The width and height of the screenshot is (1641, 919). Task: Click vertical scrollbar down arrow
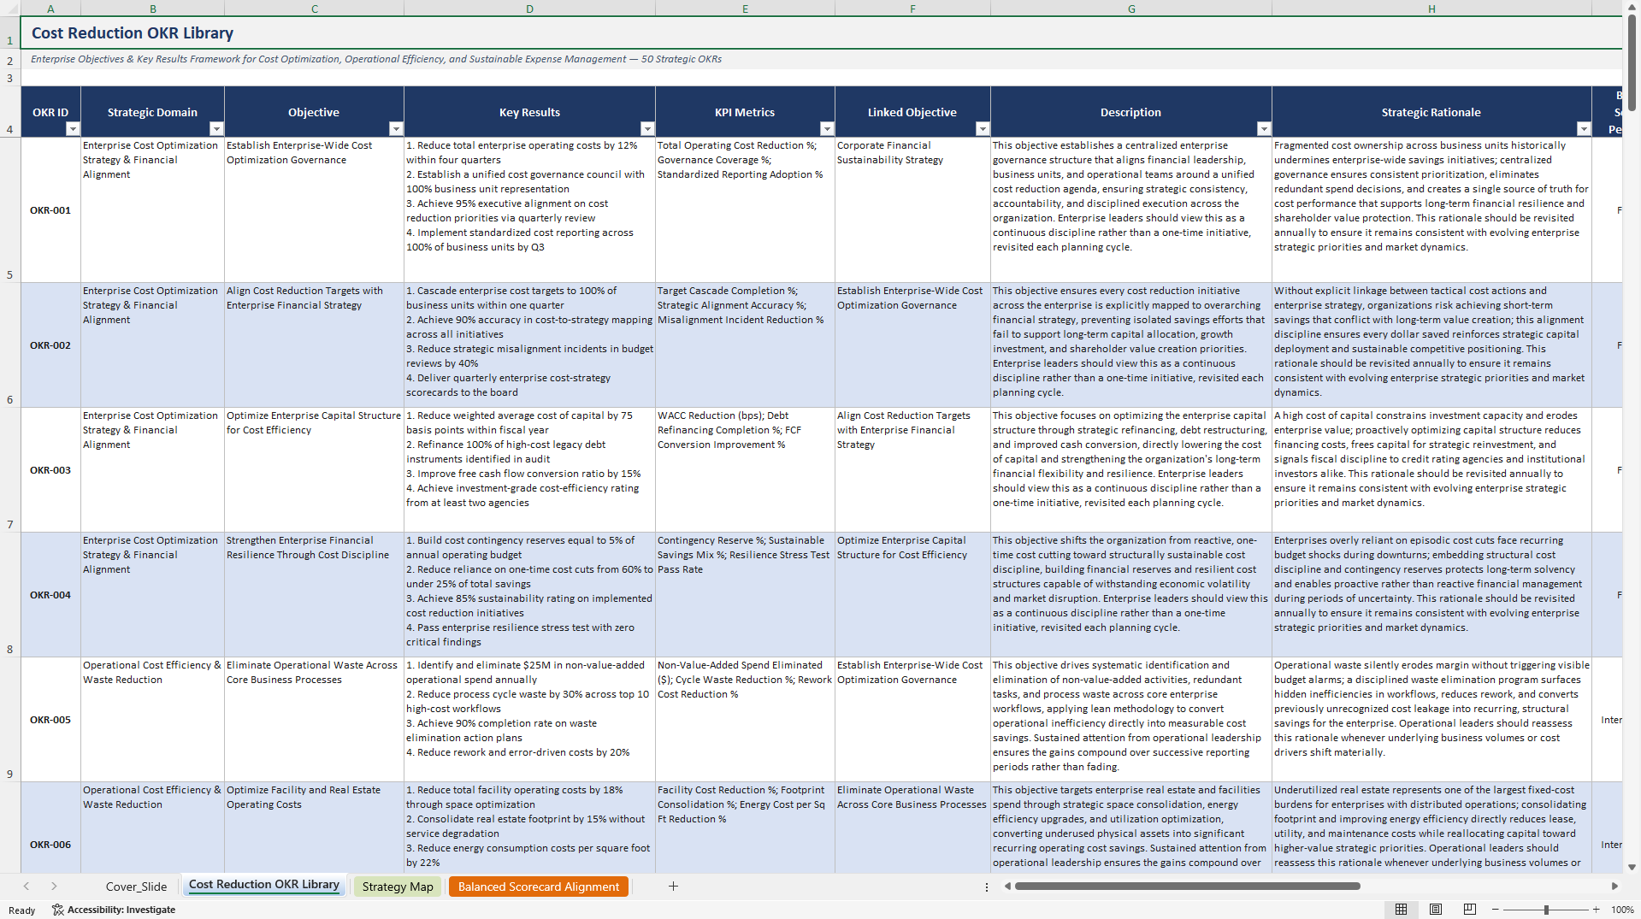point(1632,867)
